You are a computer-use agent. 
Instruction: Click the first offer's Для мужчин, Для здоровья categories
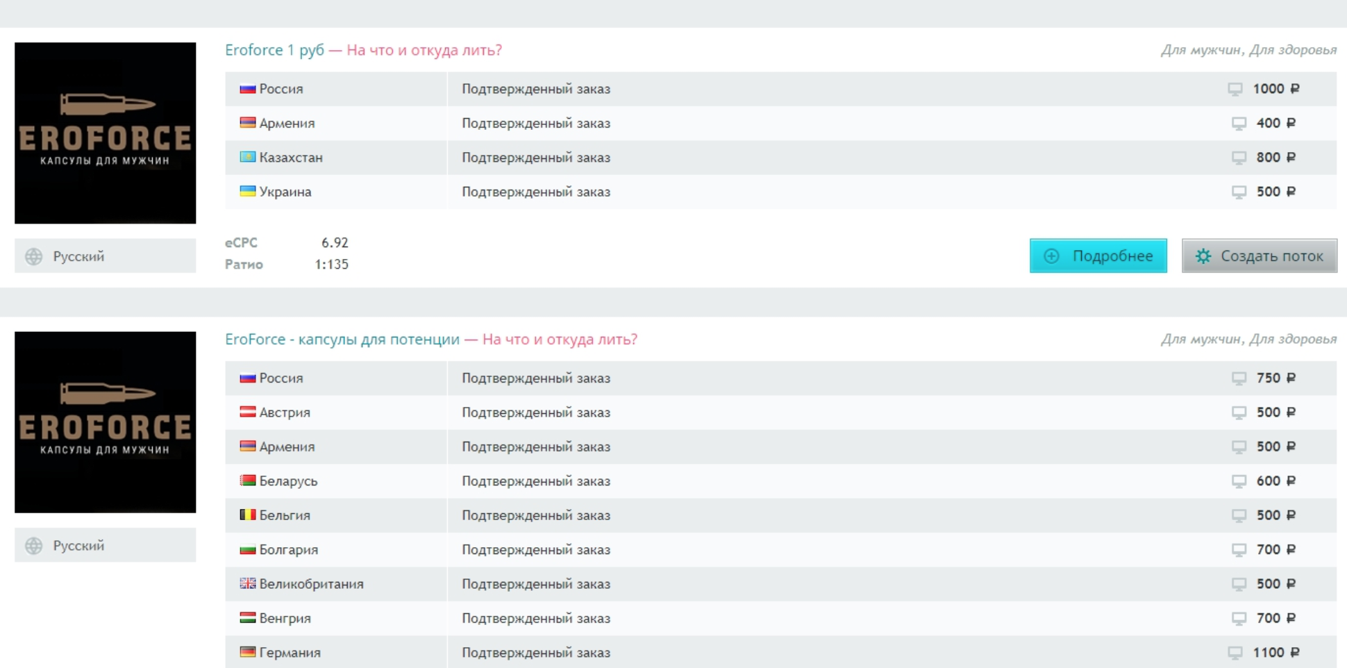[x=1248, y=50]
